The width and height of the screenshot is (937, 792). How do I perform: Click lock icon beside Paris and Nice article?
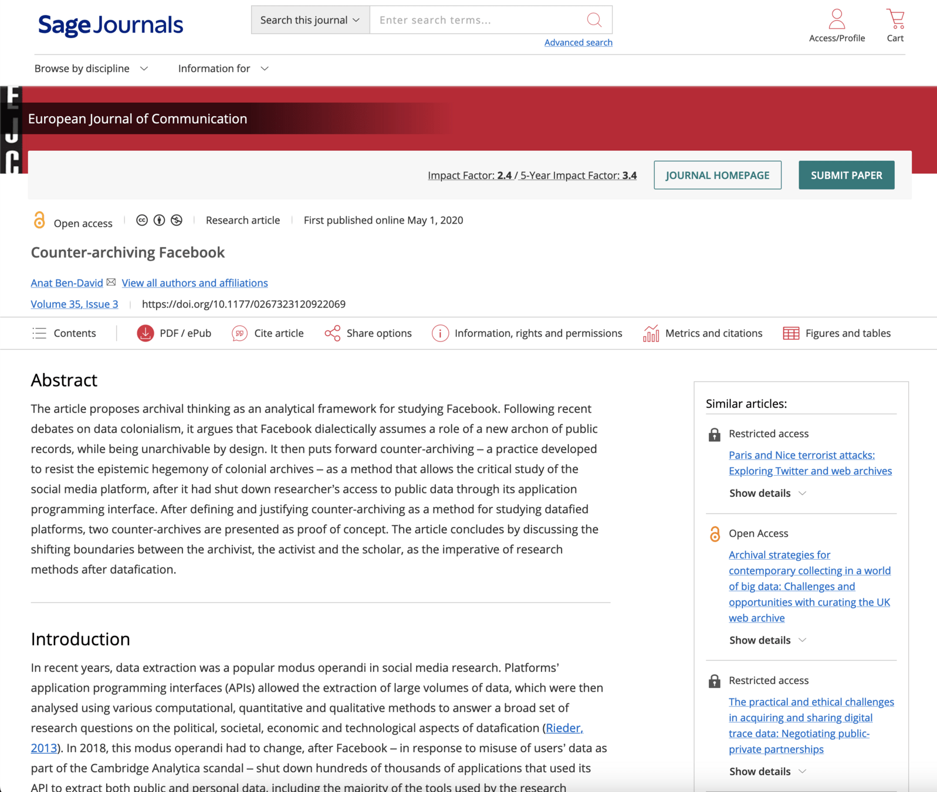click(714, 435)
